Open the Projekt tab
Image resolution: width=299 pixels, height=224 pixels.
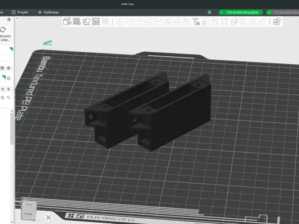[20, 12]
